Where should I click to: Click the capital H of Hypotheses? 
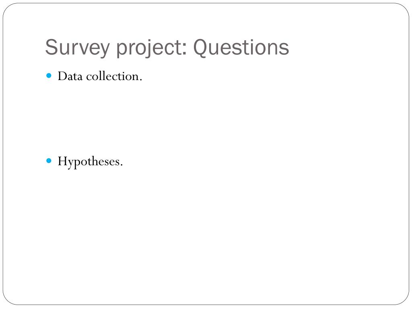[63, 161]
